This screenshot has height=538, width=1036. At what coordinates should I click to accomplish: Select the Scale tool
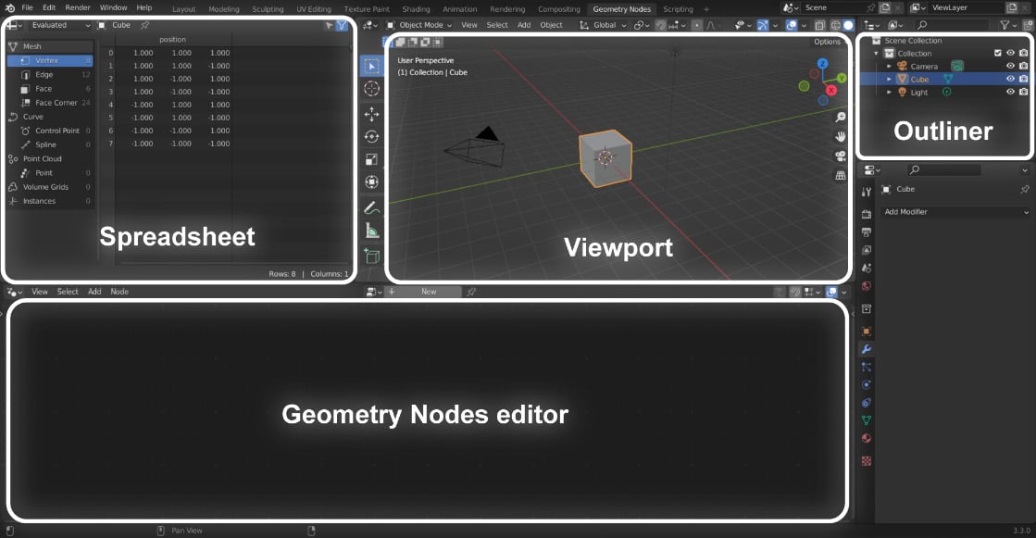pos(372,159)
